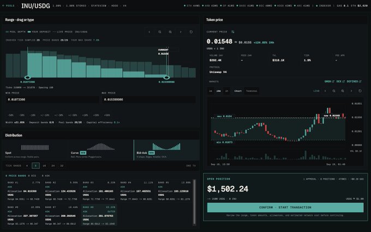Toggle the One TX option
The height and width of the screenshot is (232, 371).
(x=191, y=166)
